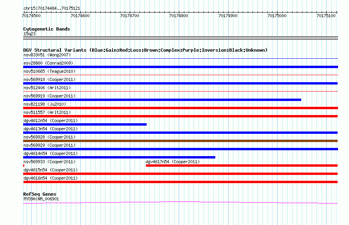Click the nsv569928 (Cooper2011) label
The width and height of the screenshot is (349, 225).
[49, 137]
